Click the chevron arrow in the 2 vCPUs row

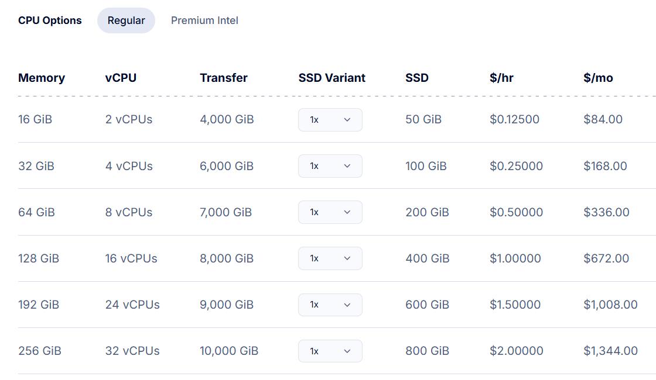347,120
